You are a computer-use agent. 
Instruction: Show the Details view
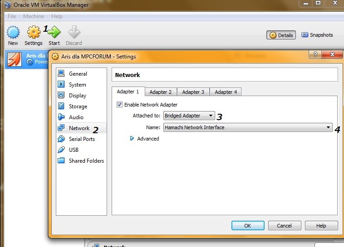tap(281, 35)
